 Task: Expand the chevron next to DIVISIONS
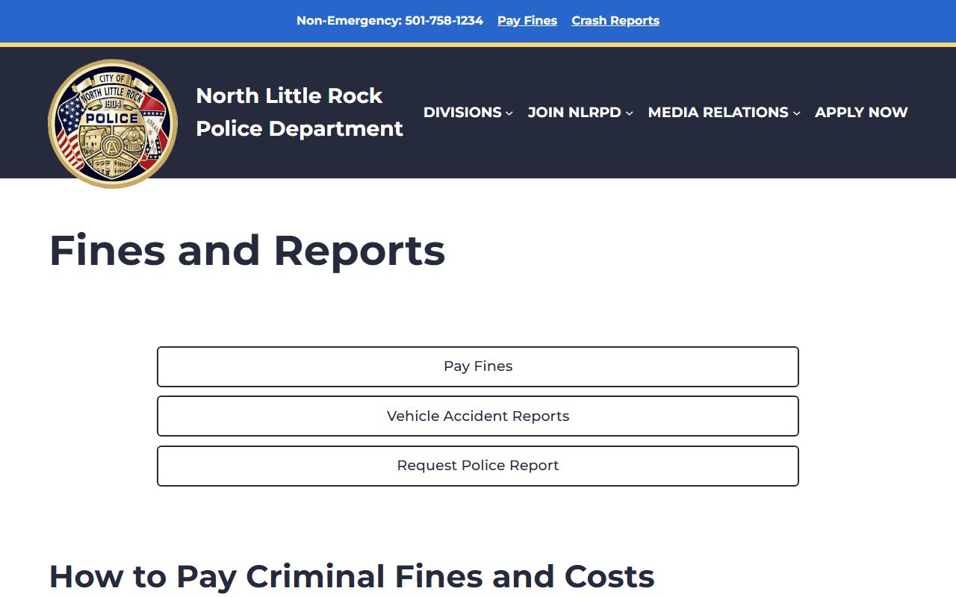click(x=509, y=113)
